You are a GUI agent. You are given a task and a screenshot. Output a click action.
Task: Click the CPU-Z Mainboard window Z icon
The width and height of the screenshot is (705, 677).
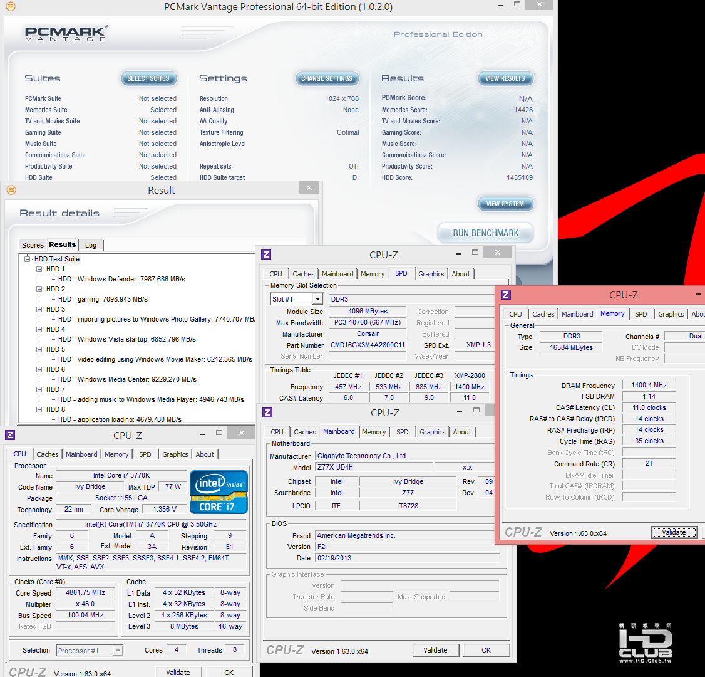tap(267, 412)
